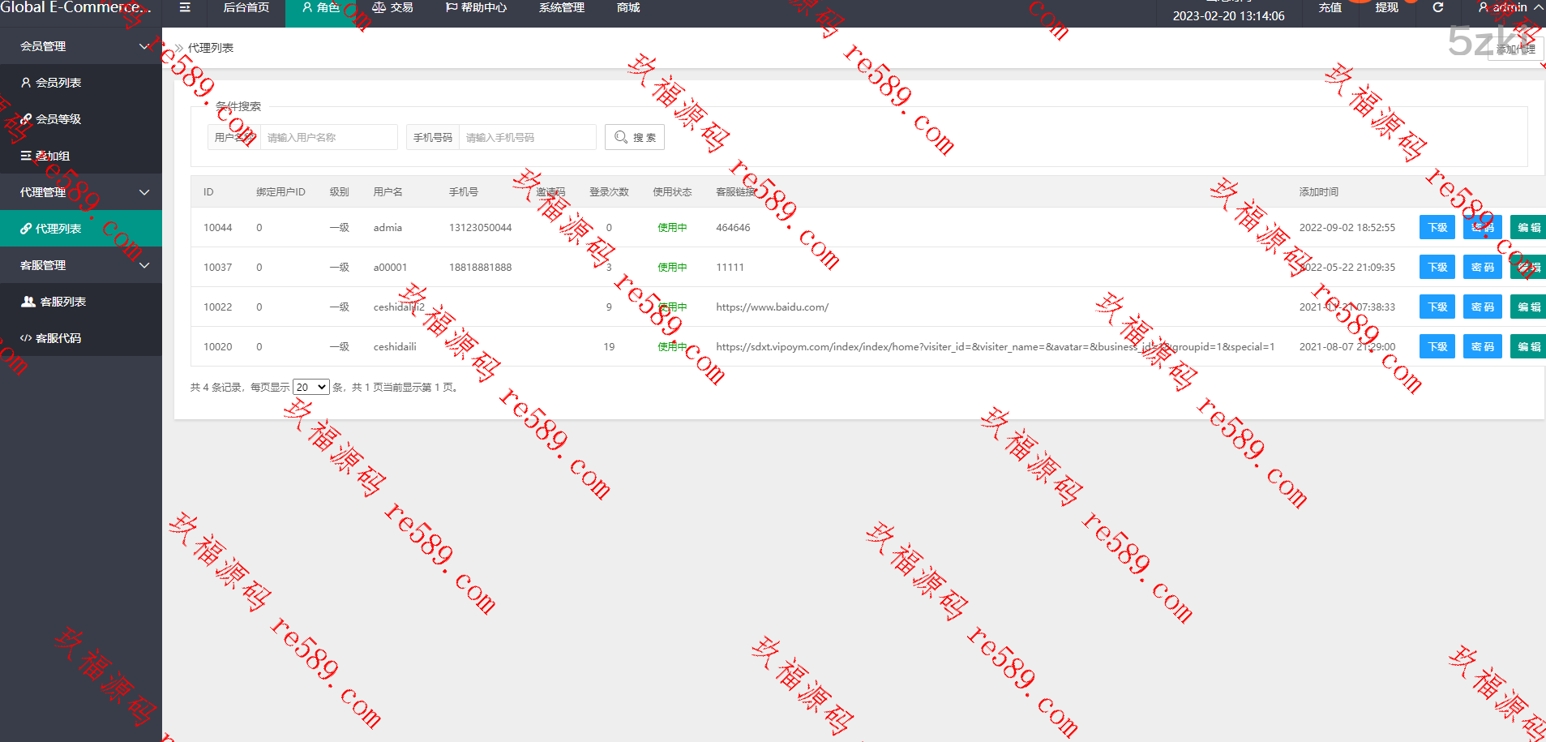Open 客服代码 code page in sidebar
Screen dimensions: 1546x742
58,338
